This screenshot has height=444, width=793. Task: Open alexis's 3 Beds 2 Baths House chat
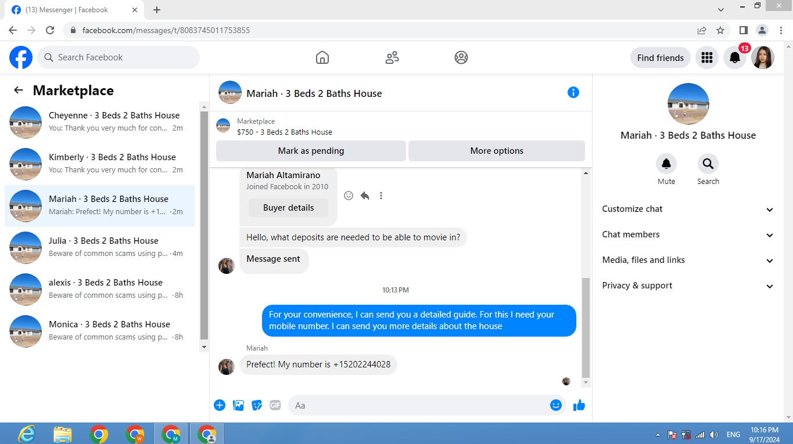pyautogui.click(x=100, y=289)
